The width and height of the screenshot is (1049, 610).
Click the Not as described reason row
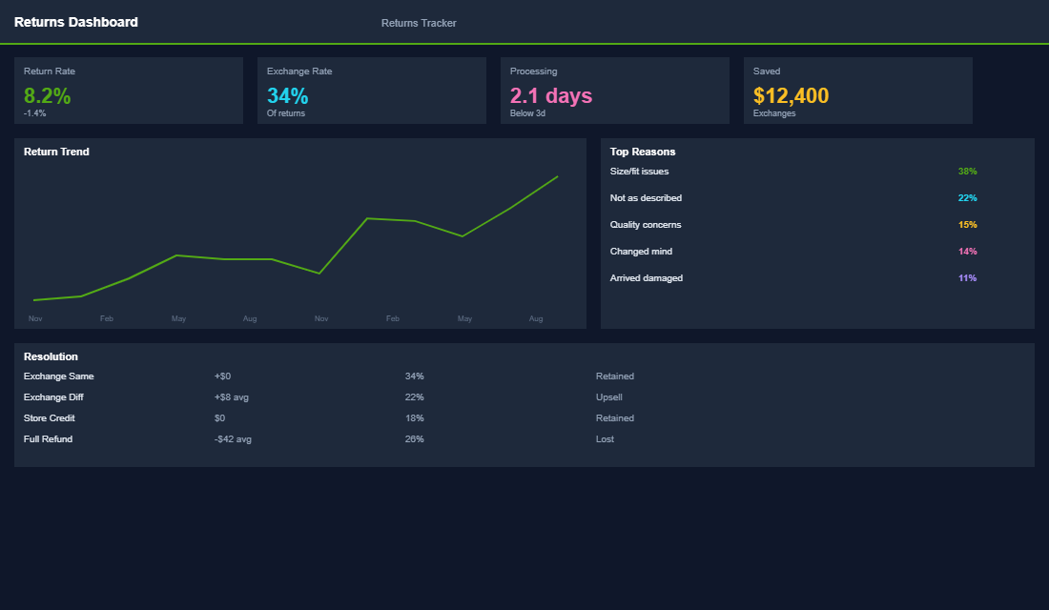click(646, 197)
